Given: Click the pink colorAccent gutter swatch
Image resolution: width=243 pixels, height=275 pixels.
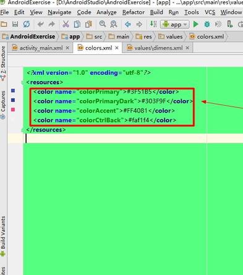Looking at the screenshot, I should point(13,109).
